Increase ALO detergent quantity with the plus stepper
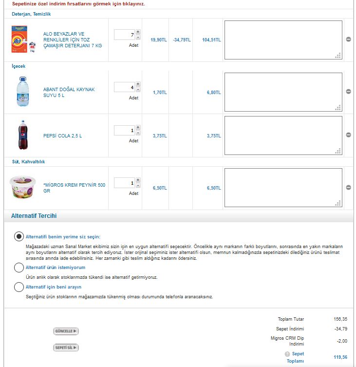This screenshot has width=356, height=367. (x=138, y=32)
